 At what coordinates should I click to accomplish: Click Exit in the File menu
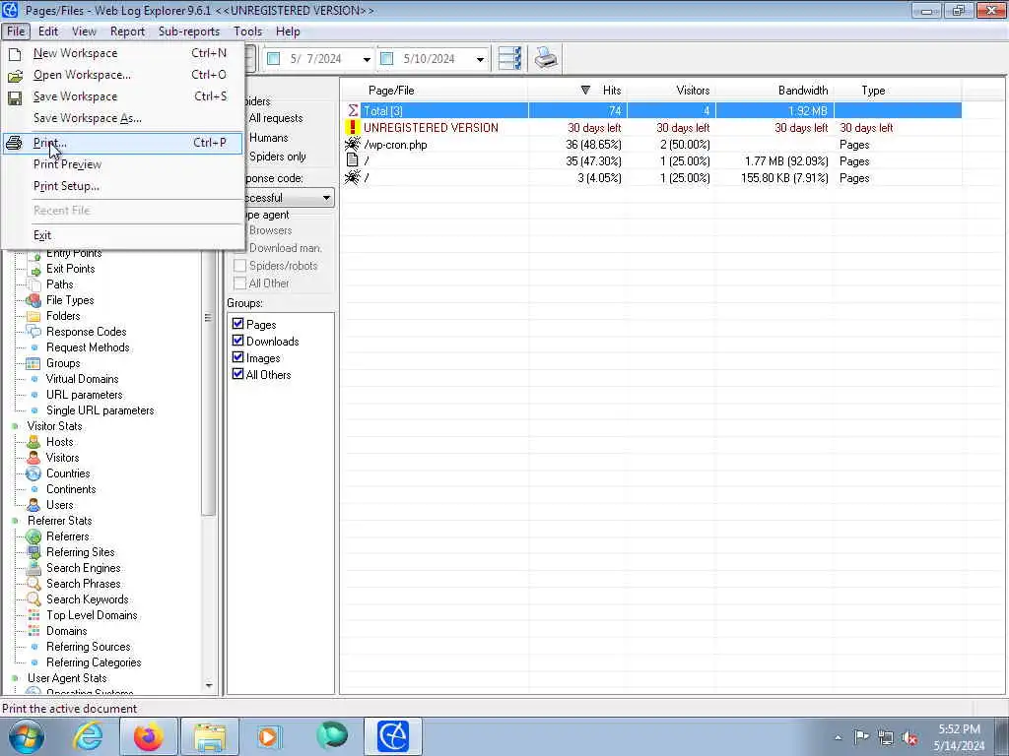coord(123,235)
